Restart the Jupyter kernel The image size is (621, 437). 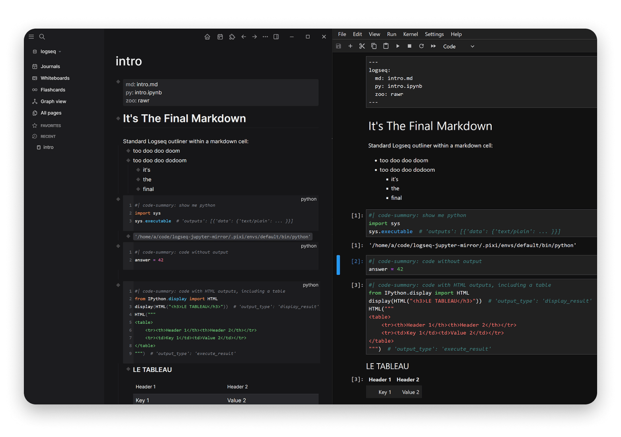coord(421,46)
